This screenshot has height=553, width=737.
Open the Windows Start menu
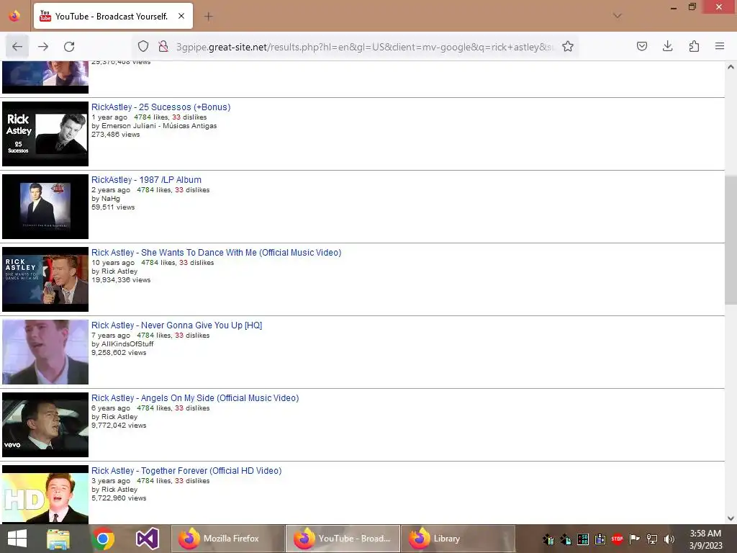click(x=17, y=539)
